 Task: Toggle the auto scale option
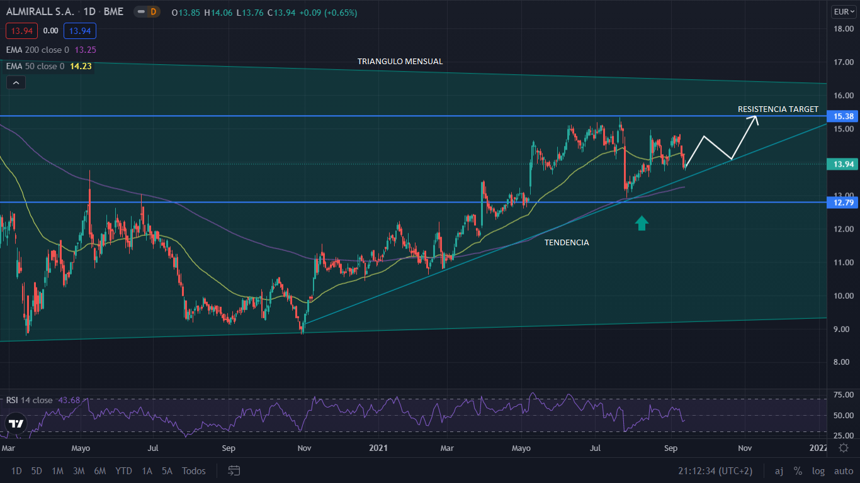843,471
